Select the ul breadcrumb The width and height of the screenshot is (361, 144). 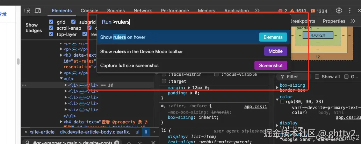(137, 132)
